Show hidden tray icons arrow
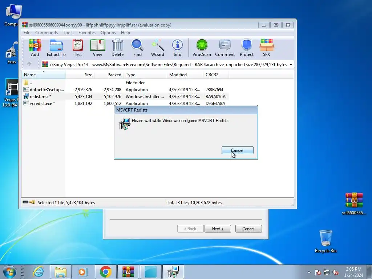 pyautogui.click(x=309, y=272)
